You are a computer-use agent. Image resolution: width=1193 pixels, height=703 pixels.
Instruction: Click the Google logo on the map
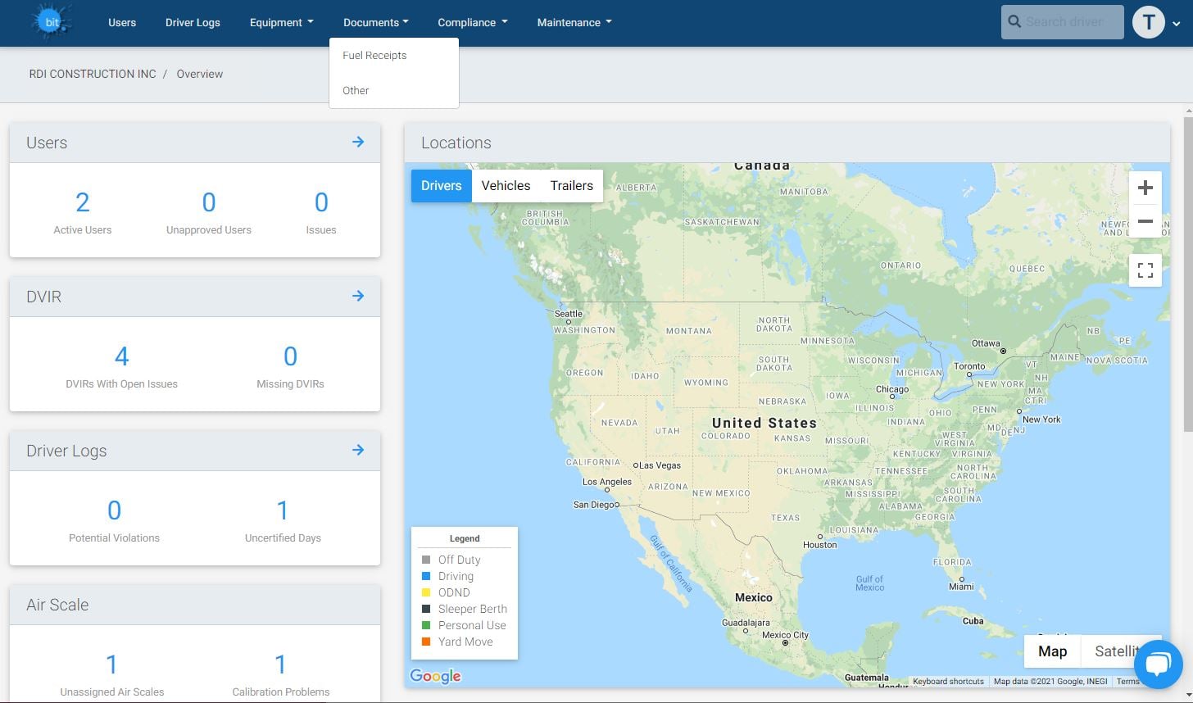coord(435,676)
